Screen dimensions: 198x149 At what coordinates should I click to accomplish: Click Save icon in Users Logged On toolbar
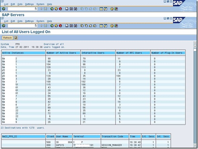point(45,26)
